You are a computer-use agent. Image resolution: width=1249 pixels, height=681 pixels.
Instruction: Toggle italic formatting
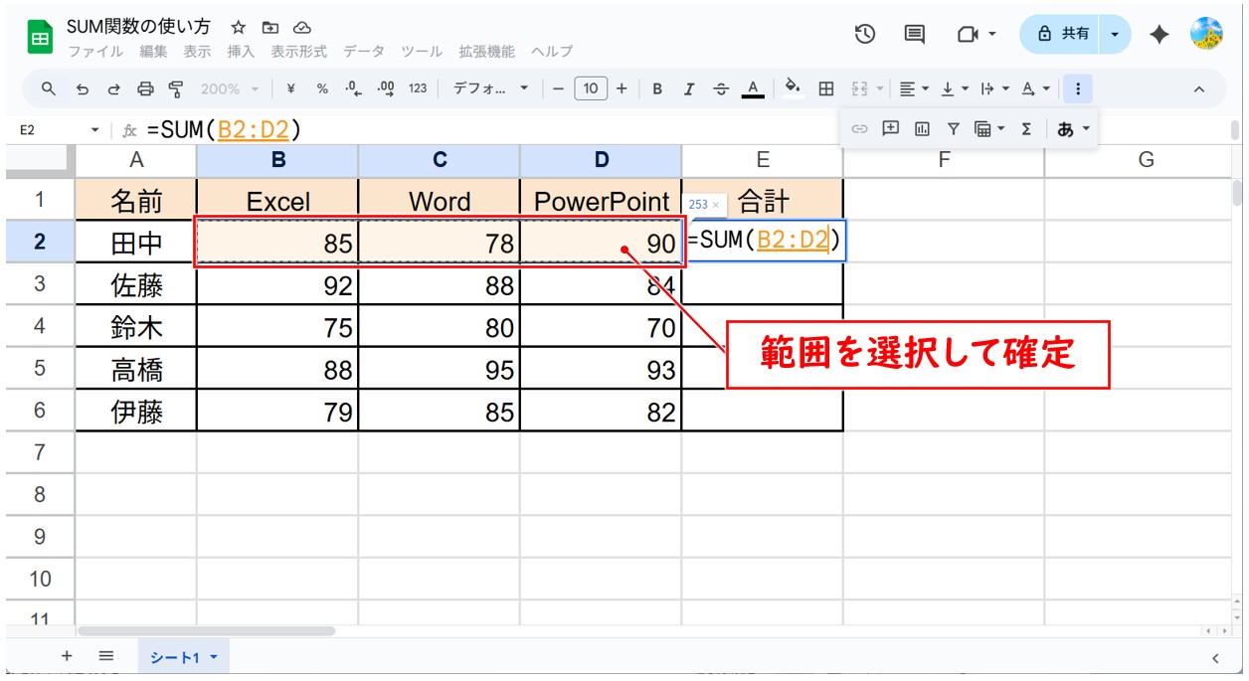(688, 88)
